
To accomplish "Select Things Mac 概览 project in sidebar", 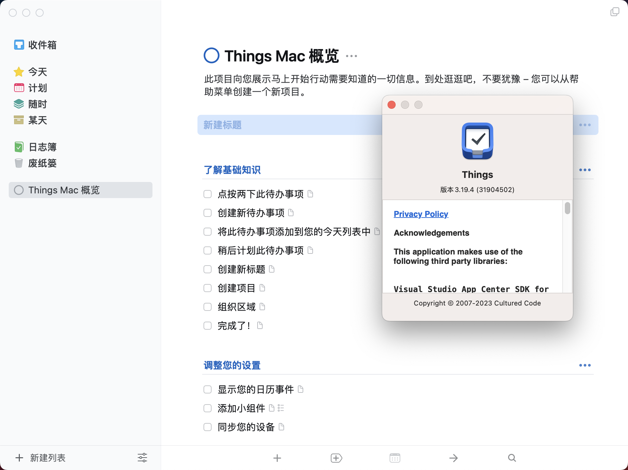I will [81, 190].
